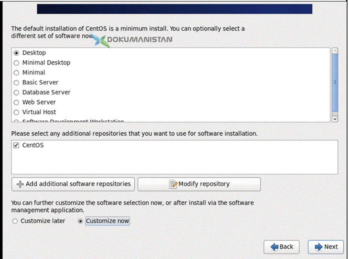349x259 pixels.
Task: Select the Virtual Host option
Action: pos(16,112)
